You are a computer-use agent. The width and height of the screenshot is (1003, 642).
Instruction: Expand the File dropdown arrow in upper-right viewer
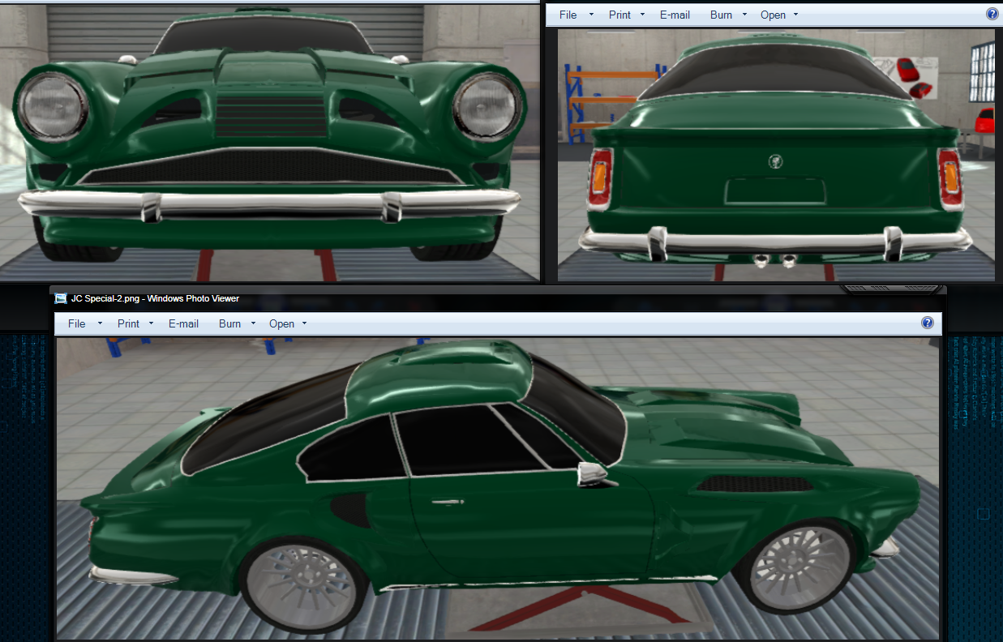click(x=591, y=15)
